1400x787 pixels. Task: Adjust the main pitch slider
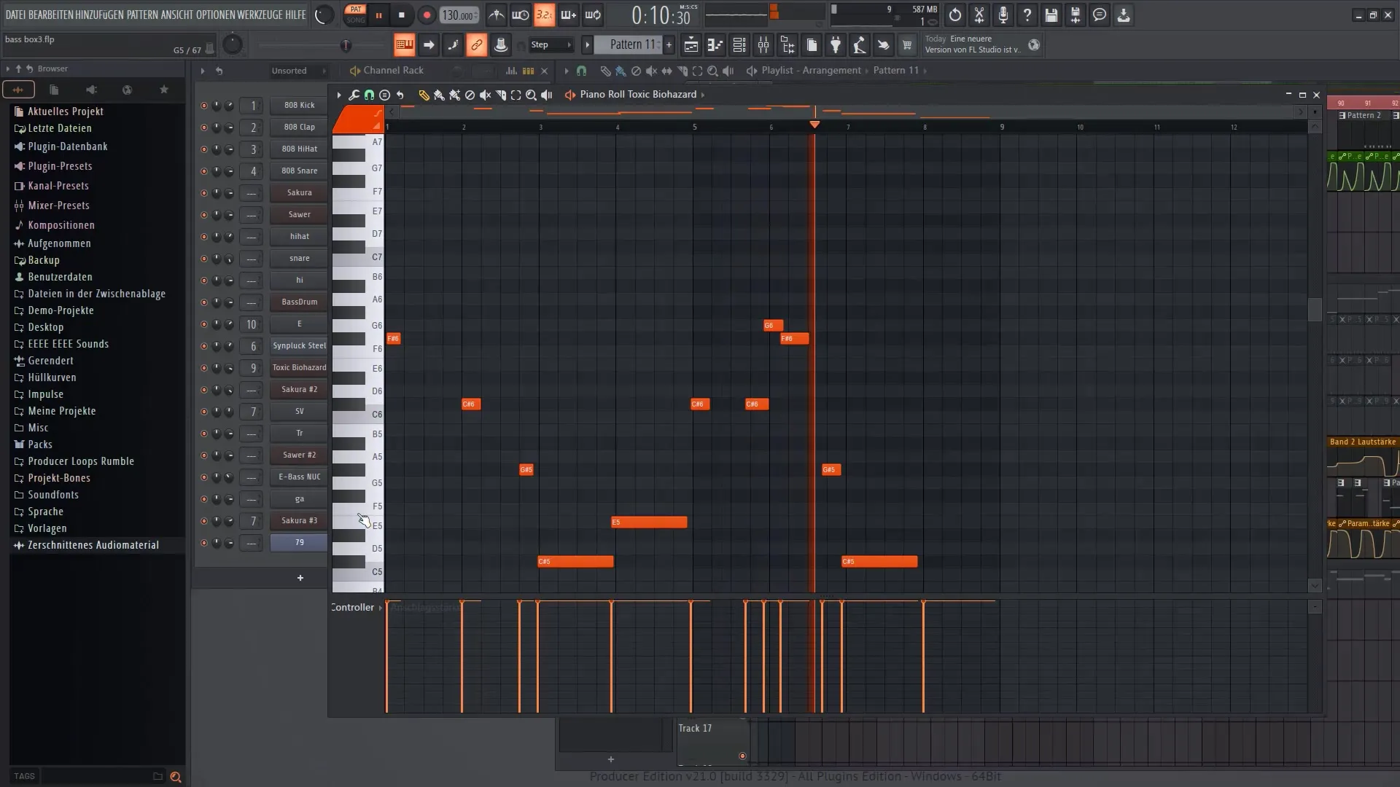(346, 46)
